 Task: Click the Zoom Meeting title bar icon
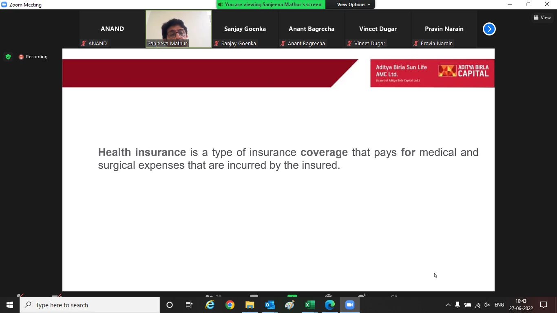click(x=4, y=4)
